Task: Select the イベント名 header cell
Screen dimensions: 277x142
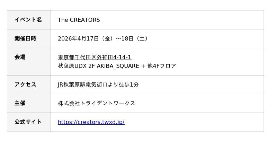Action: (x=28, y=20)
